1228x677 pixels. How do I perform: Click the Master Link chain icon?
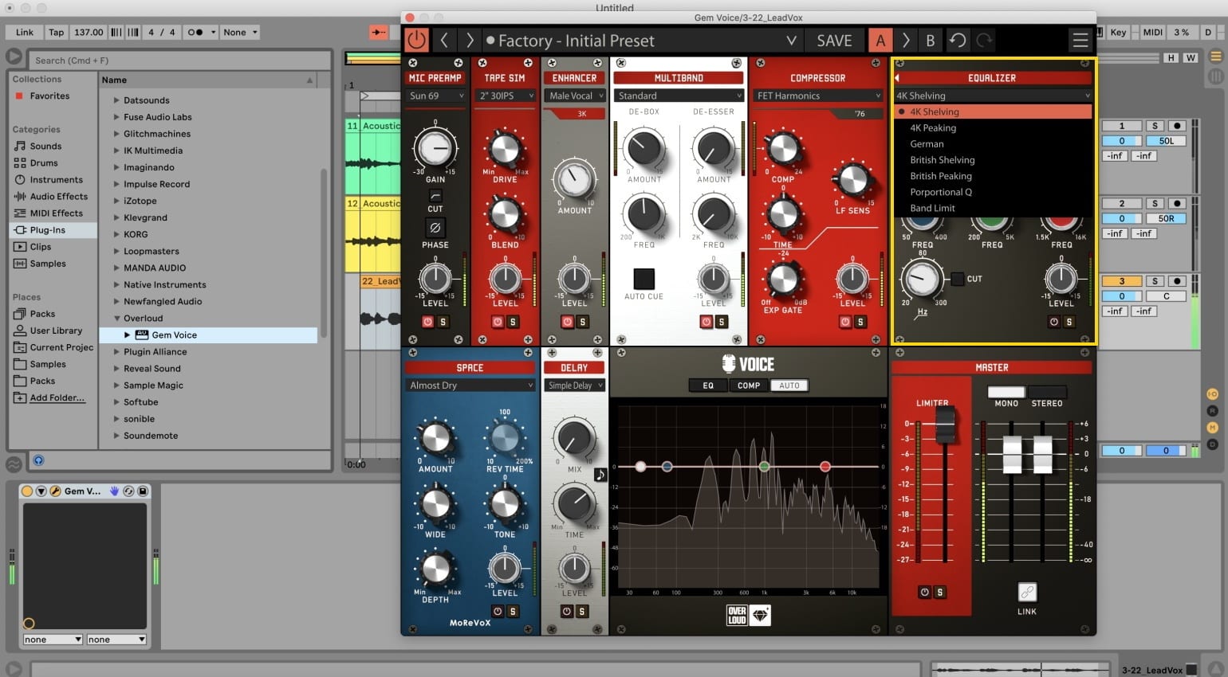1027,592
